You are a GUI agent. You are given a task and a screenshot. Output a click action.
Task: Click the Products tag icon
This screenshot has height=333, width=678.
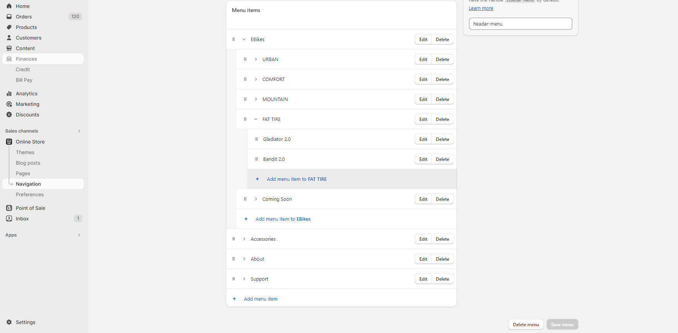click(9, 27)
